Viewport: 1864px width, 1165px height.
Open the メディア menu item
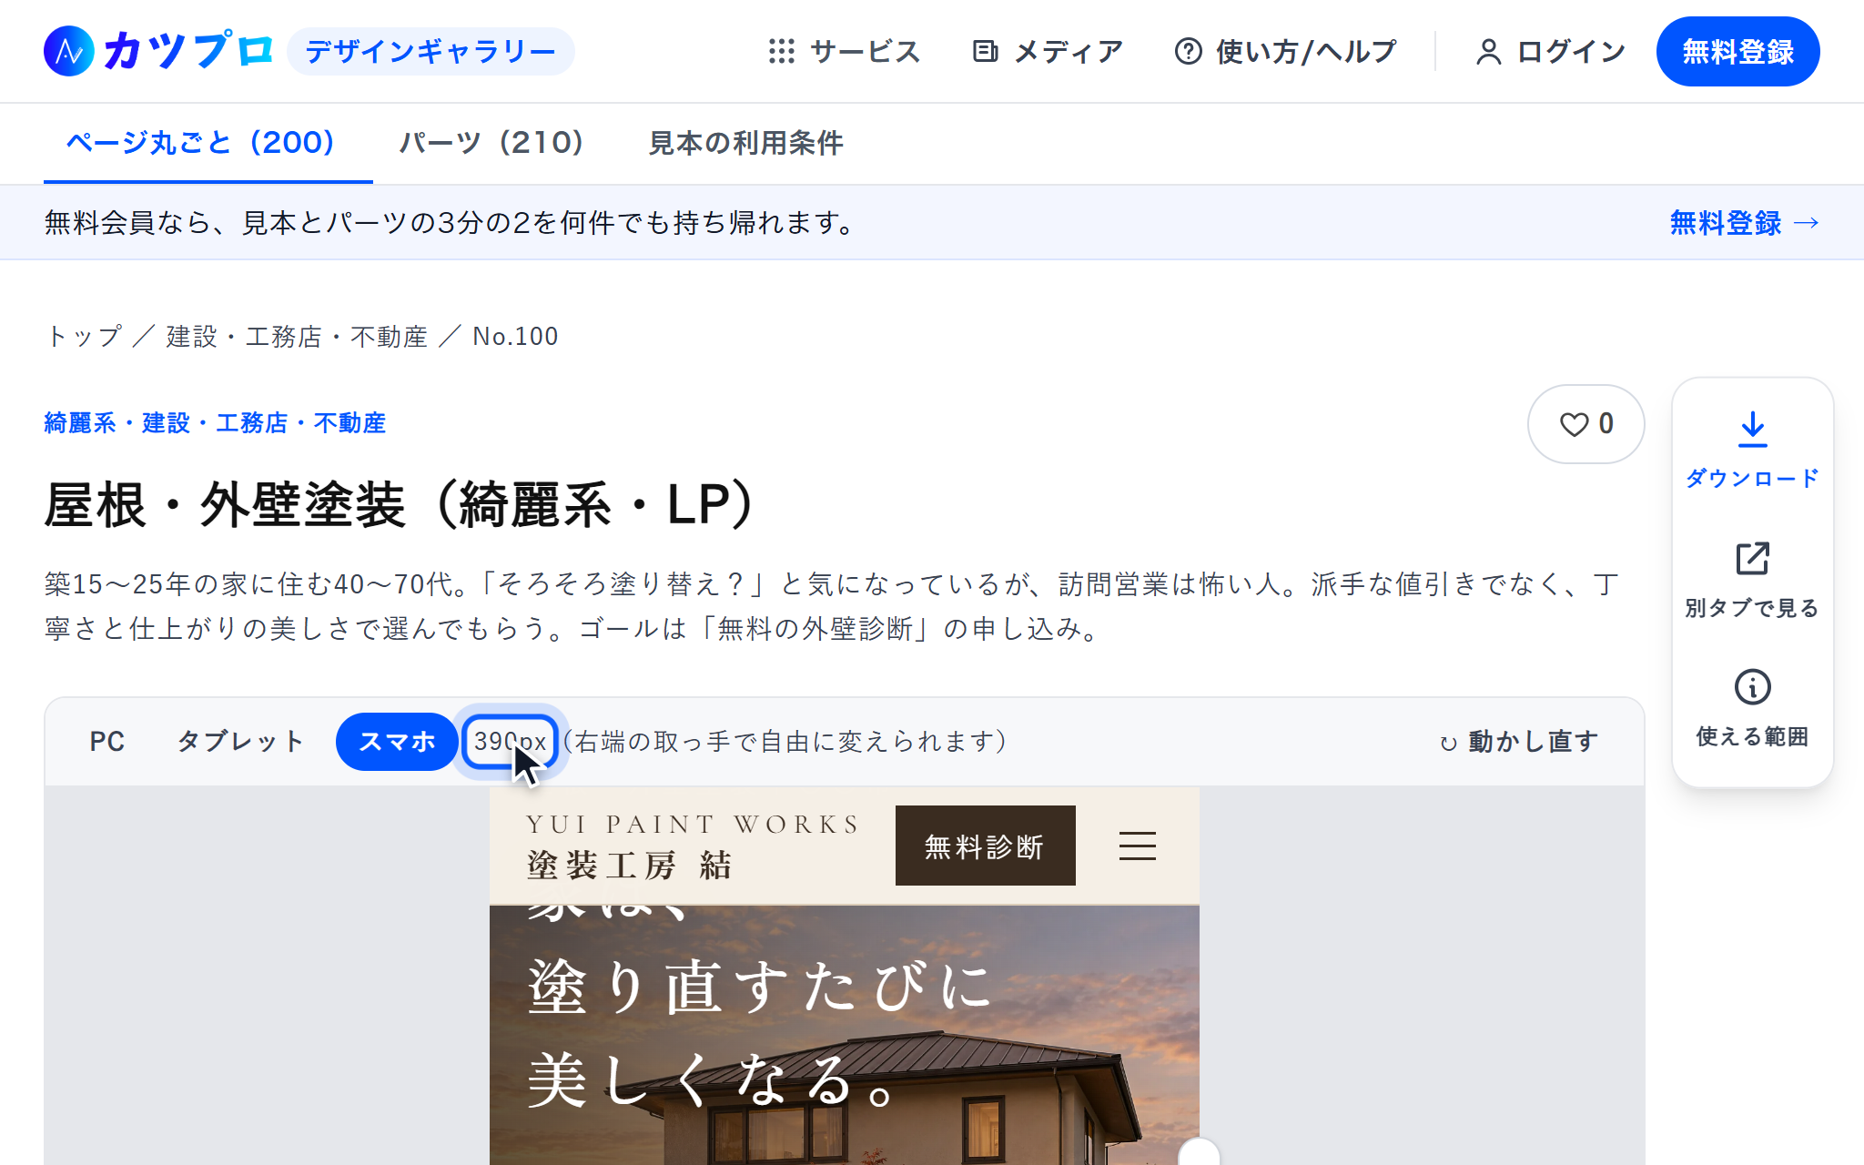[1048, 51]
